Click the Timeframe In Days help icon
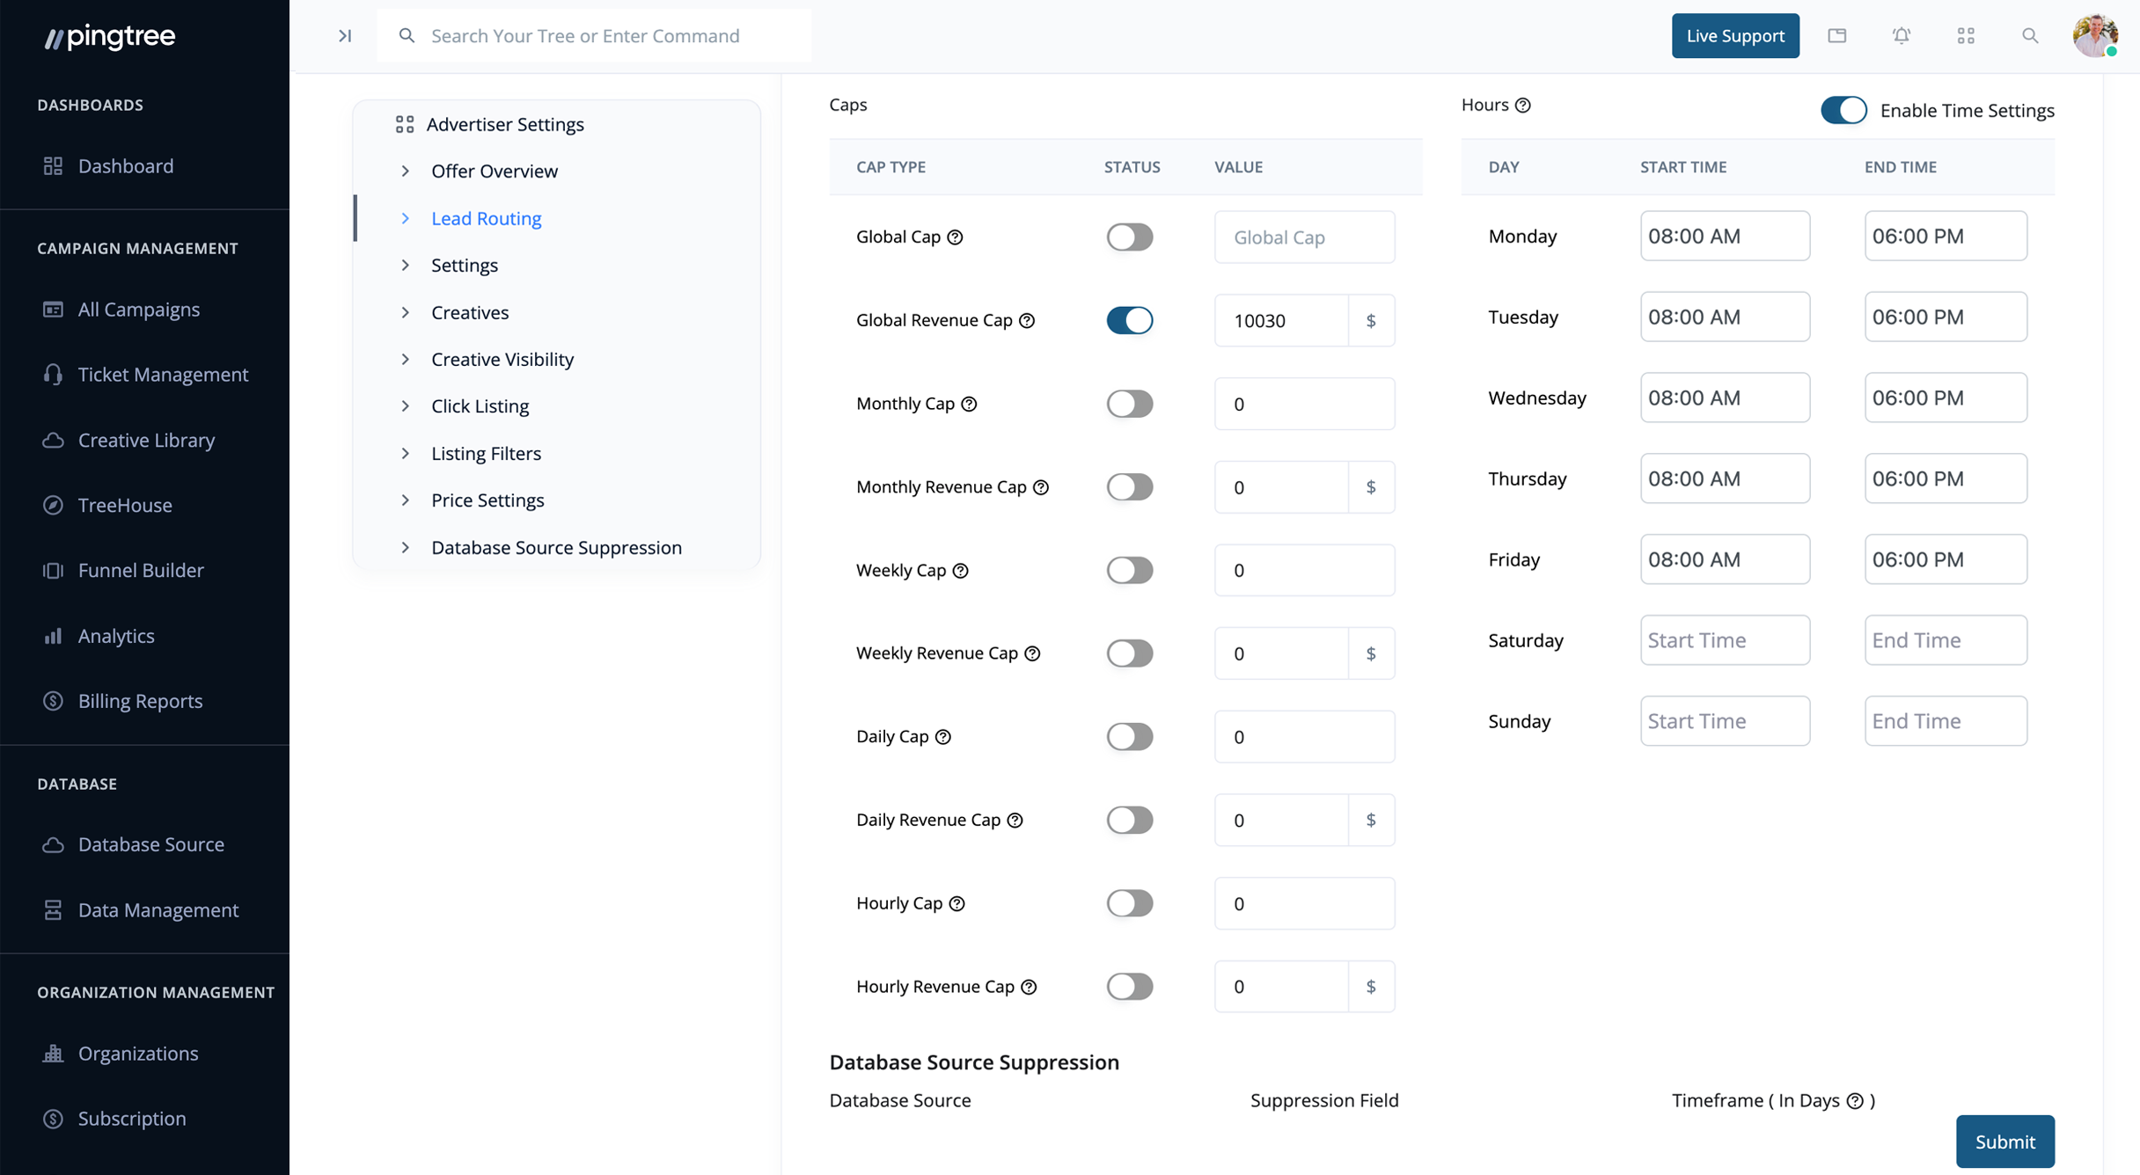The height and width of the screenshot is (1175, 2140). click(1855, 1101)
